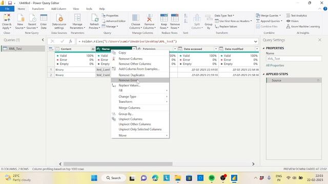Click the Help question mark icon
This screenshot has width=328, height=184.
click(x=325, y=9)
